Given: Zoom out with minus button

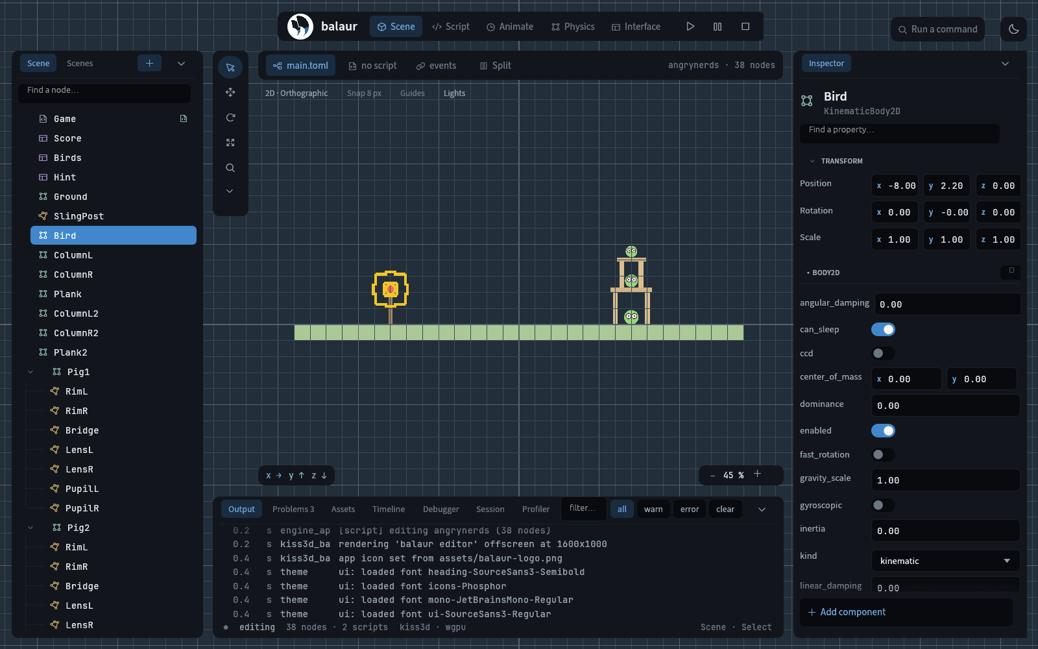Looking at the screenshot, I should (712, 476).
